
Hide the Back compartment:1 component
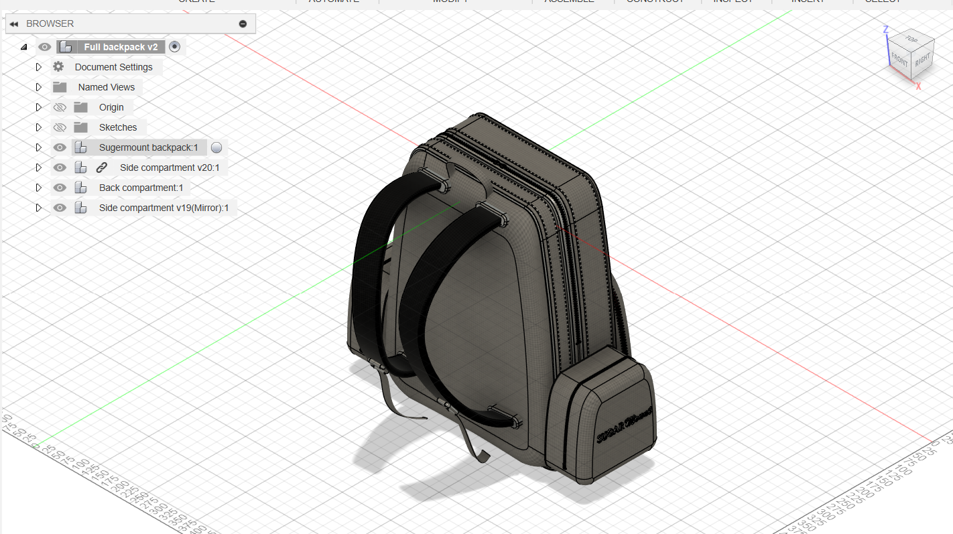pos(60,188)
